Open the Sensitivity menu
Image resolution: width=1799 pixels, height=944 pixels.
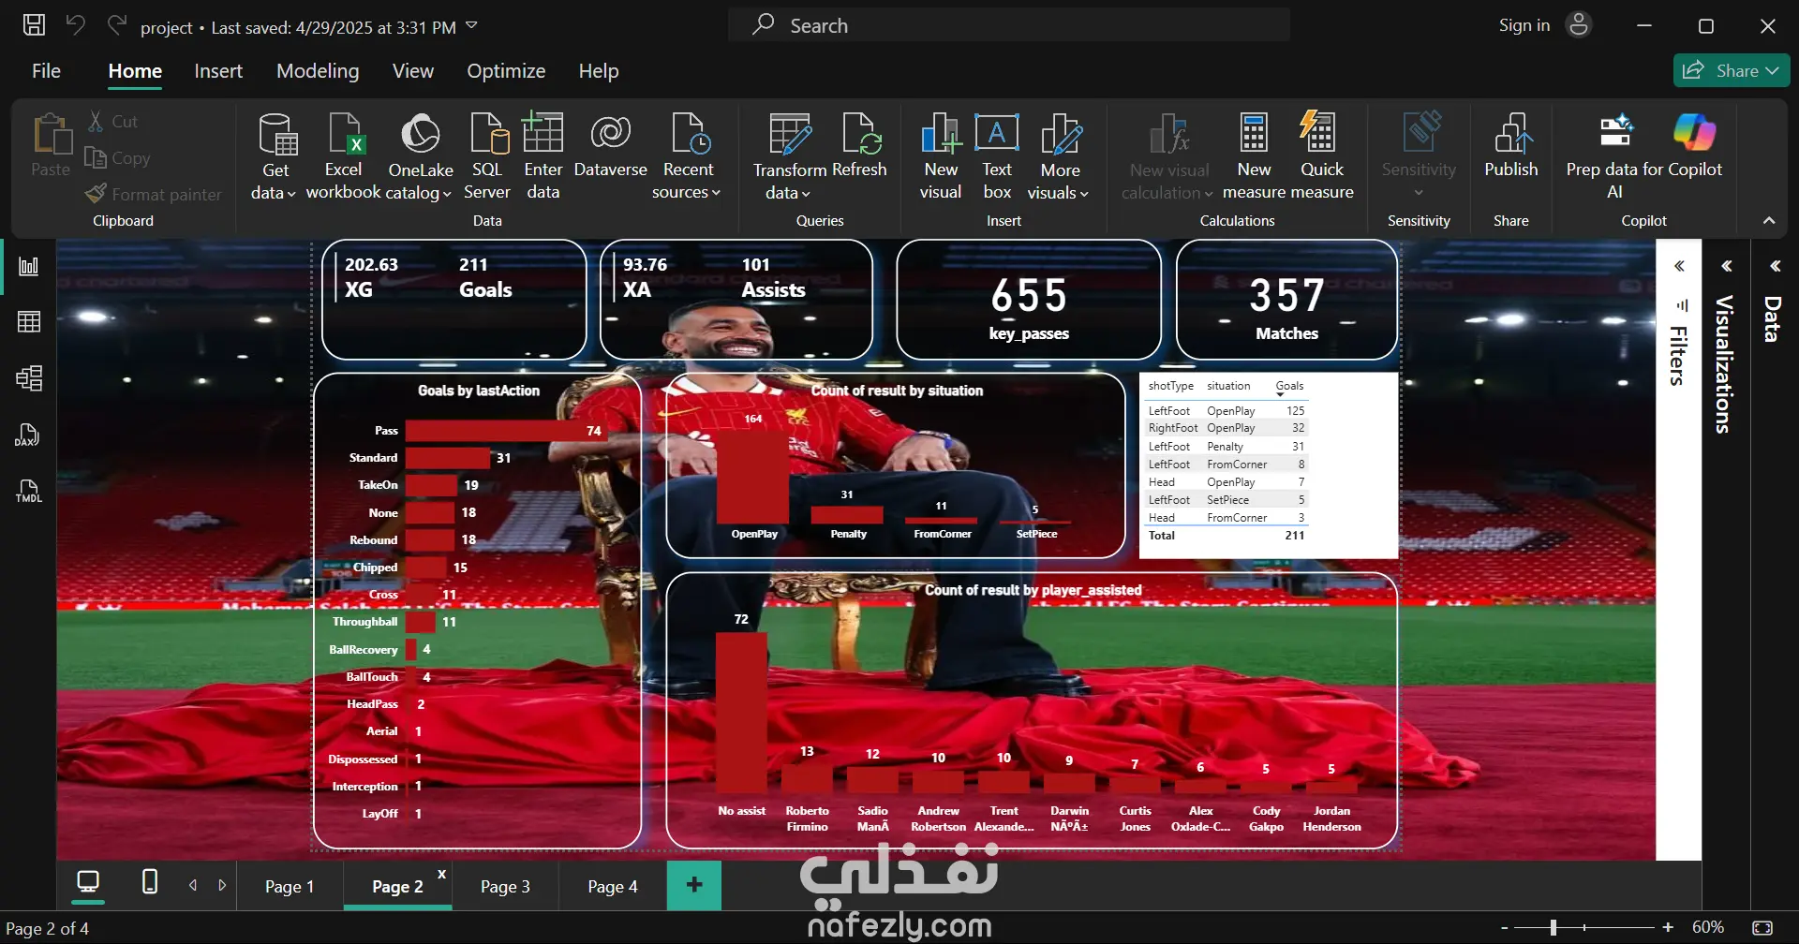tap(1419, 155)
